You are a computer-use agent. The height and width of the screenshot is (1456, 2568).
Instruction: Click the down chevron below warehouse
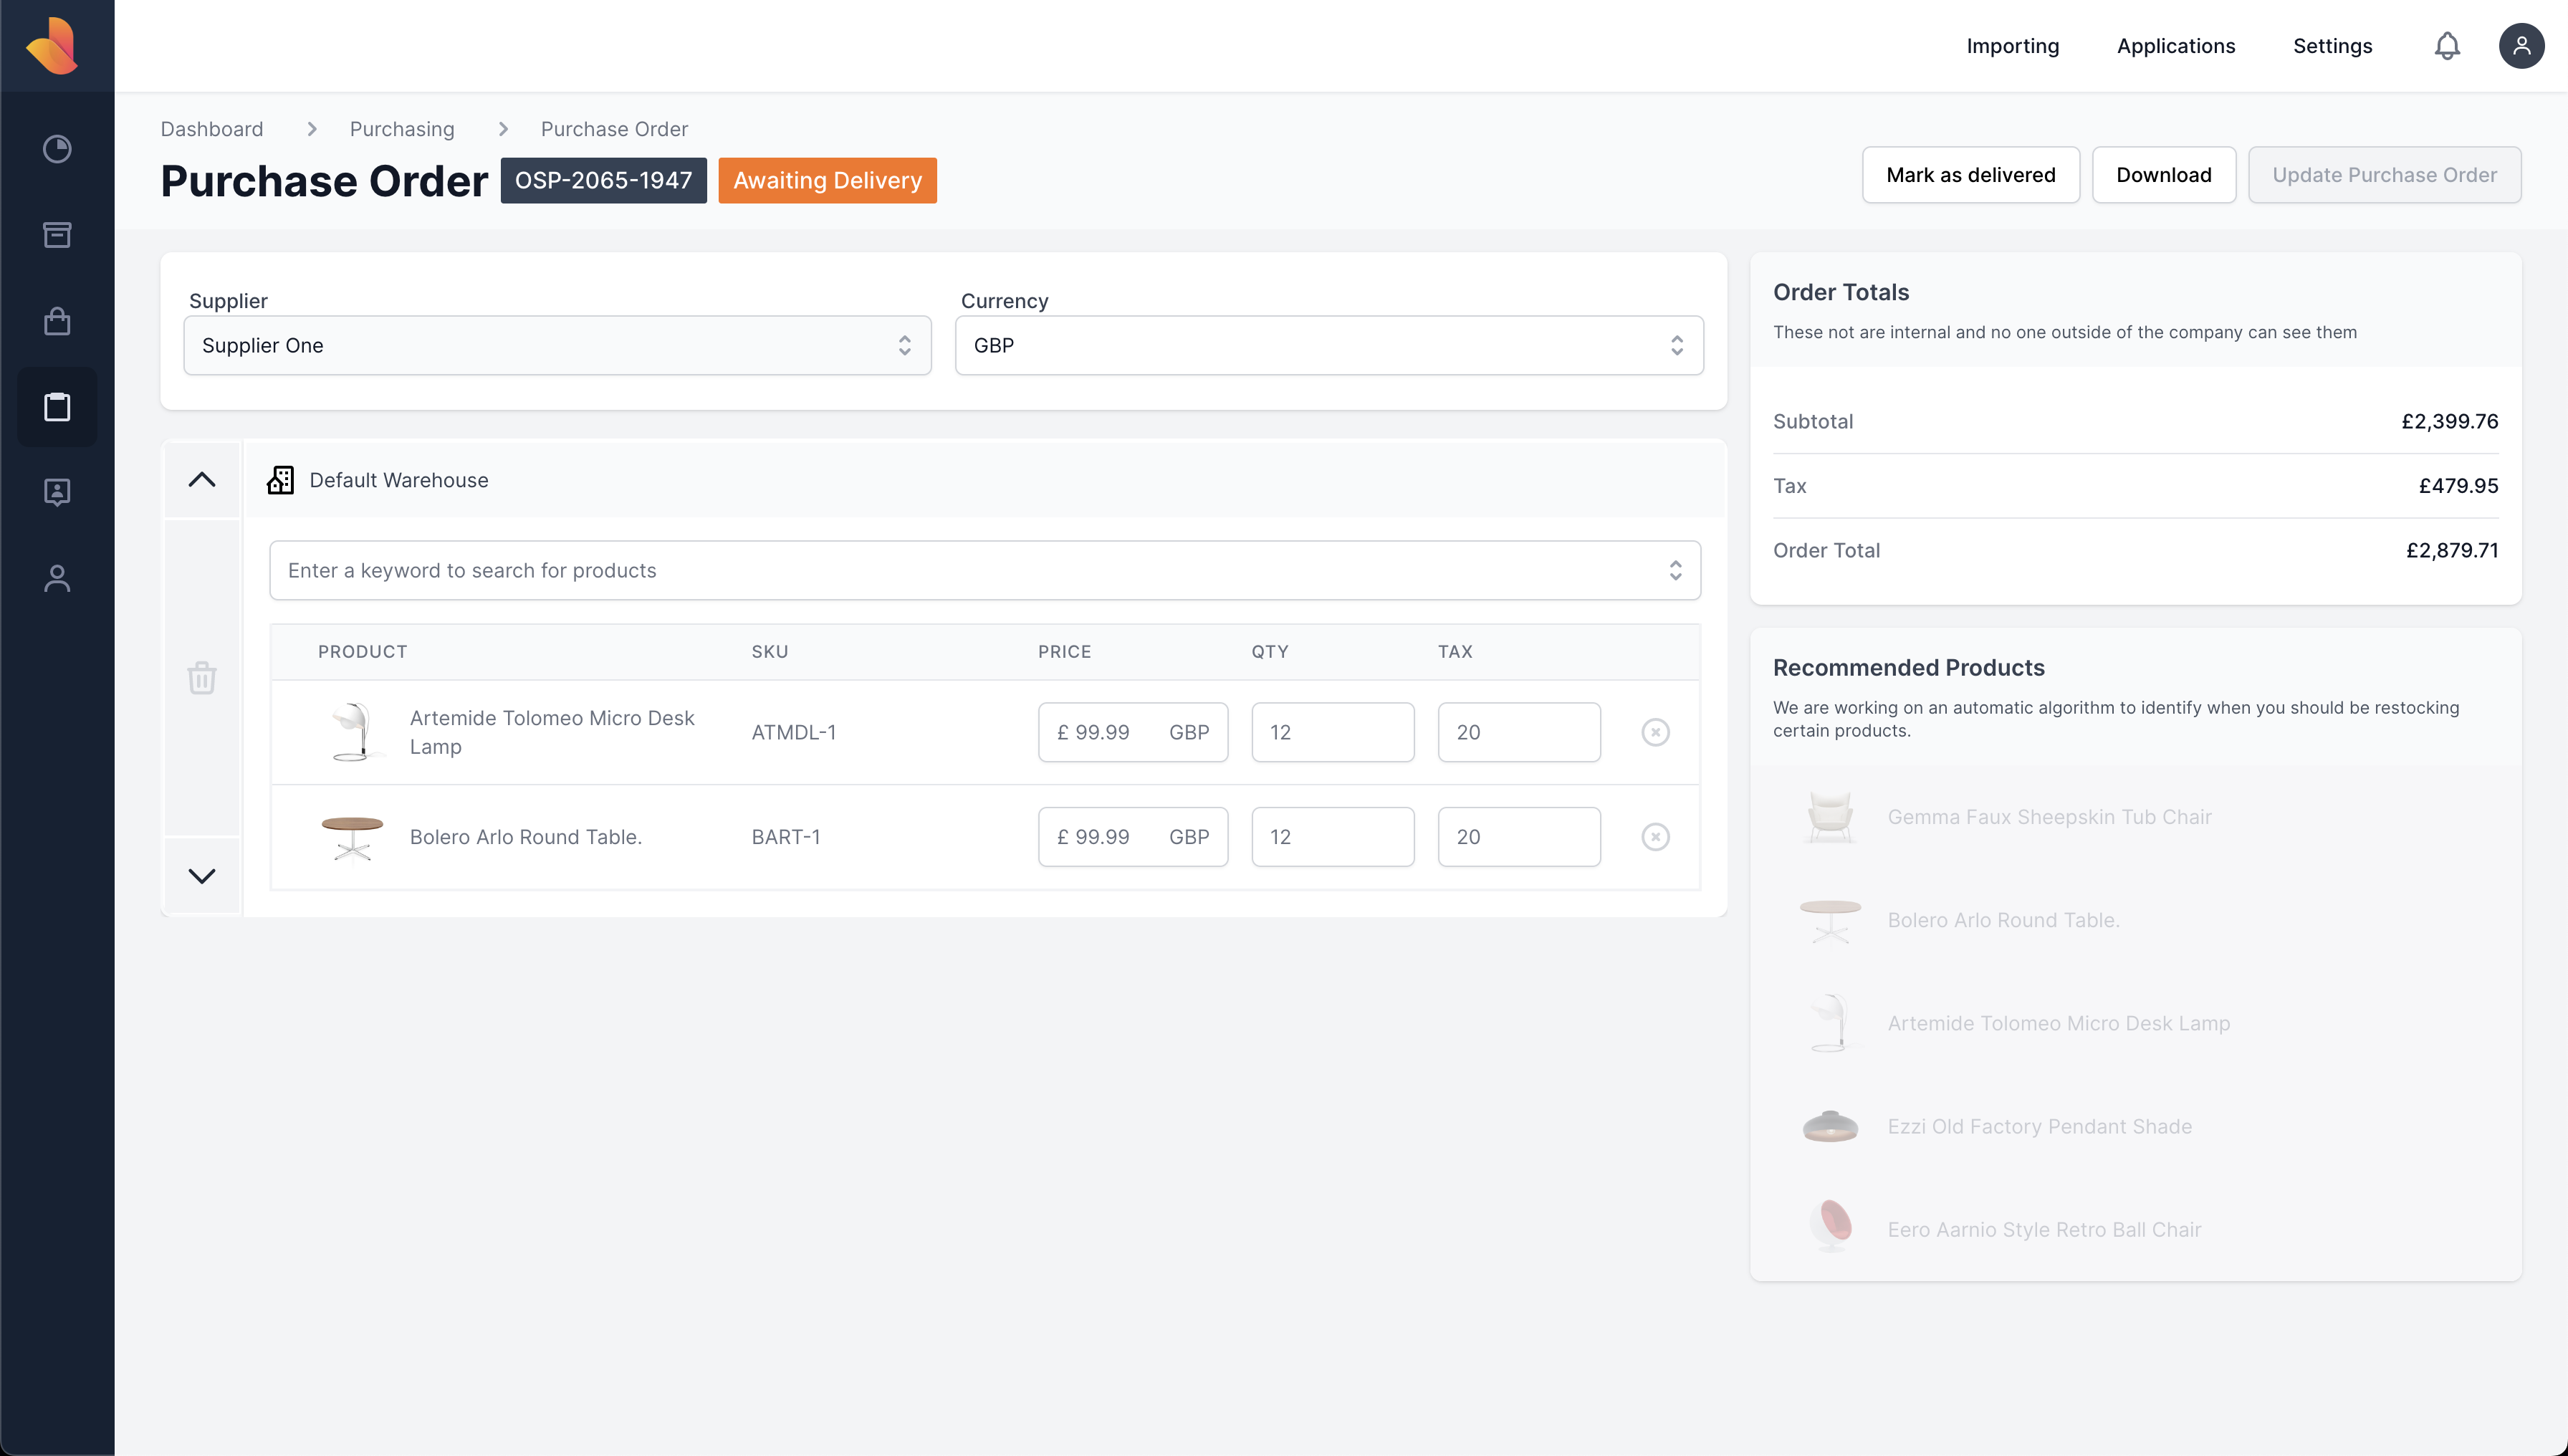202,876
